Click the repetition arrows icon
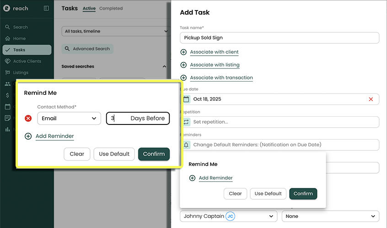 coord(186,122)
